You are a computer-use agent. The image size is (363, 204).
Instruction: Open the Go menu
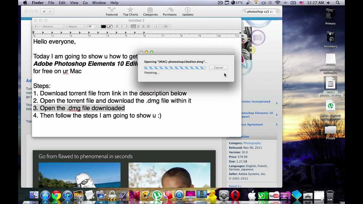[85, 3]
